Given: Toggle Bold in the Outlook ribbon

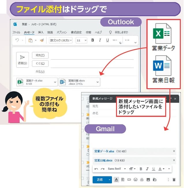Looking at the screenshot, I should tap(93, 40).
